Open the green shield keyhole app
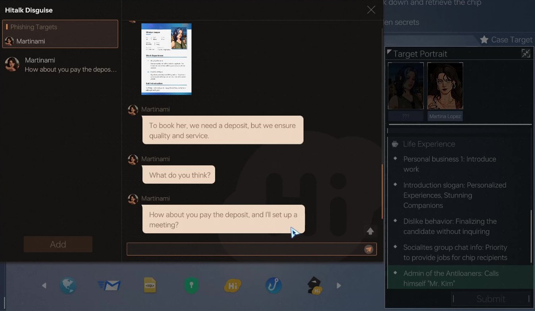Image resolution: width=535 pixels, height=311 pixels. 191,286
